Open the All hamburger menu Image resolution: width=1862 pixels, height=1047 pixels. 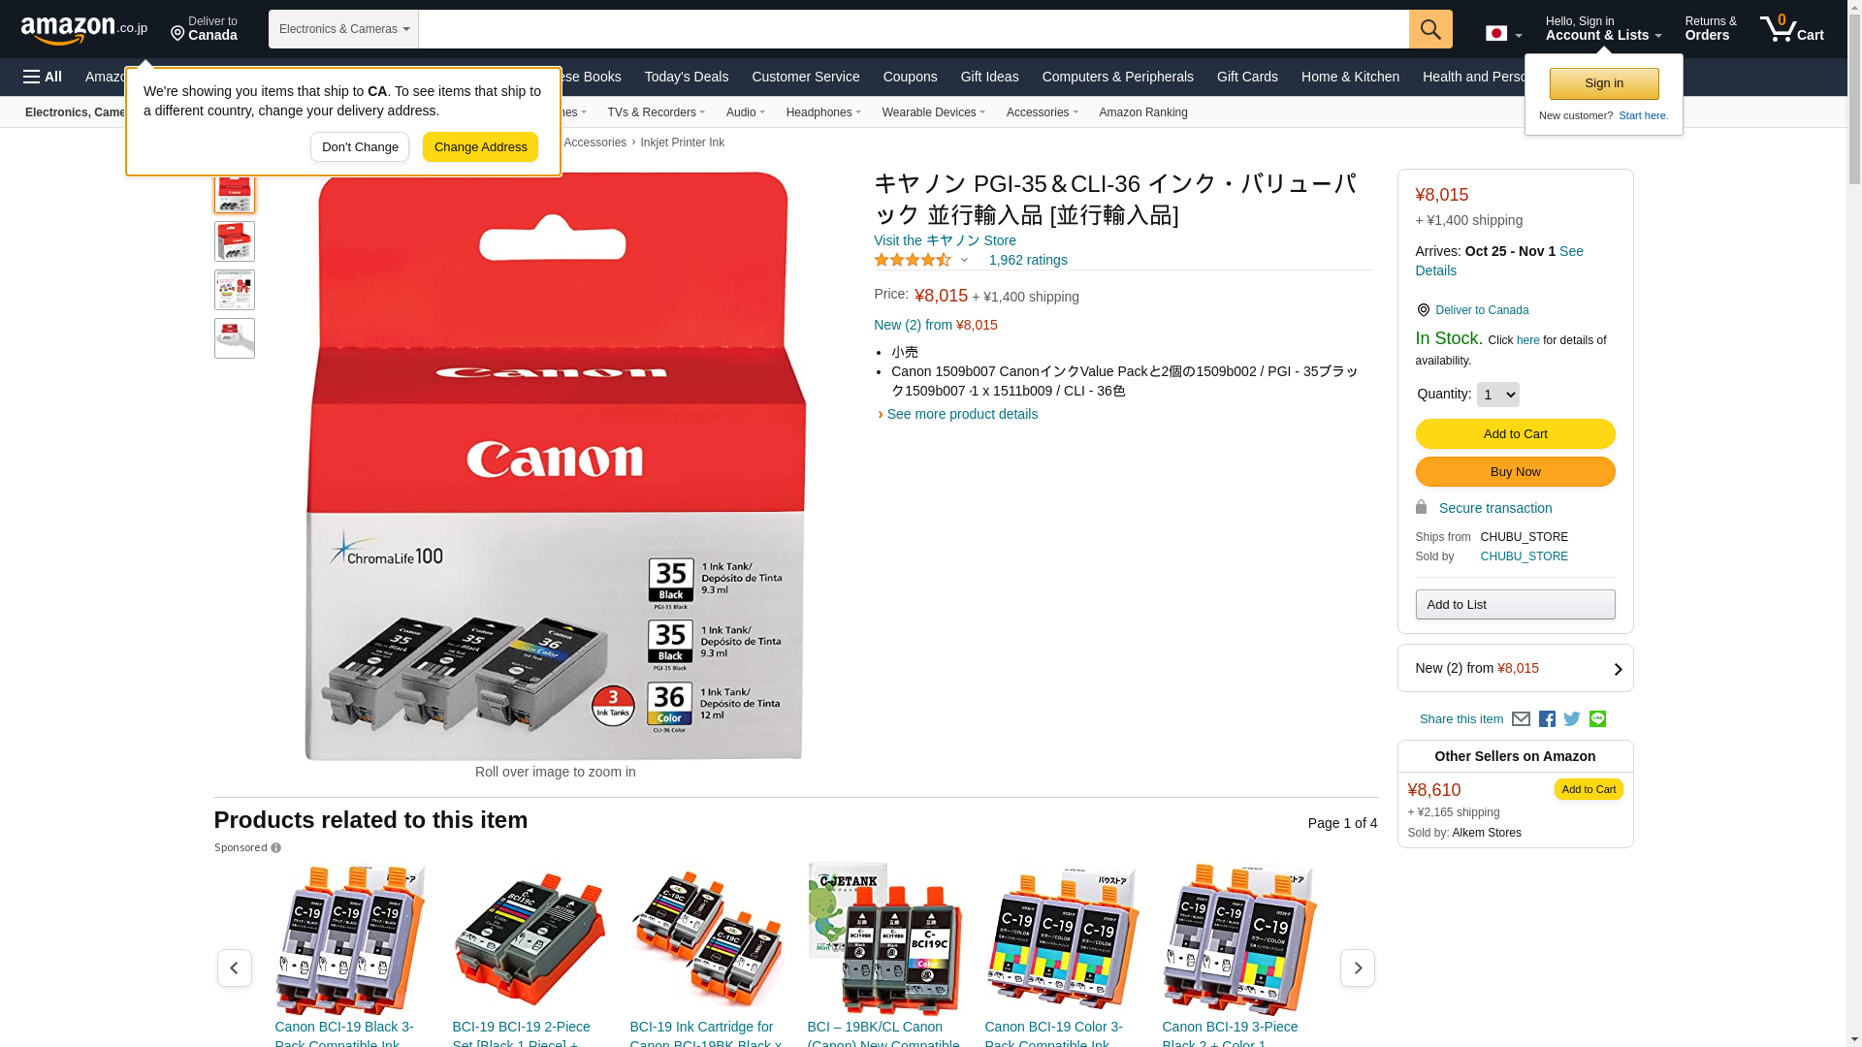coord(43,77)
